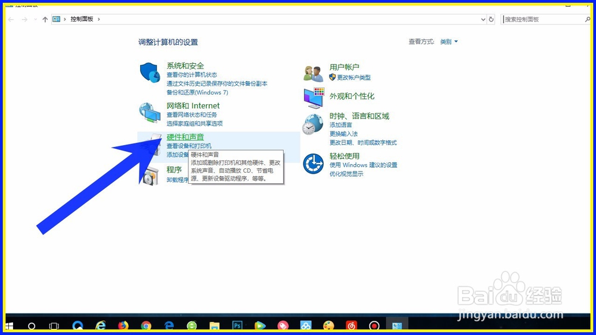Open 轻松使用 blue circle icon
Screen dimensions: 596x335
point(313,164)
